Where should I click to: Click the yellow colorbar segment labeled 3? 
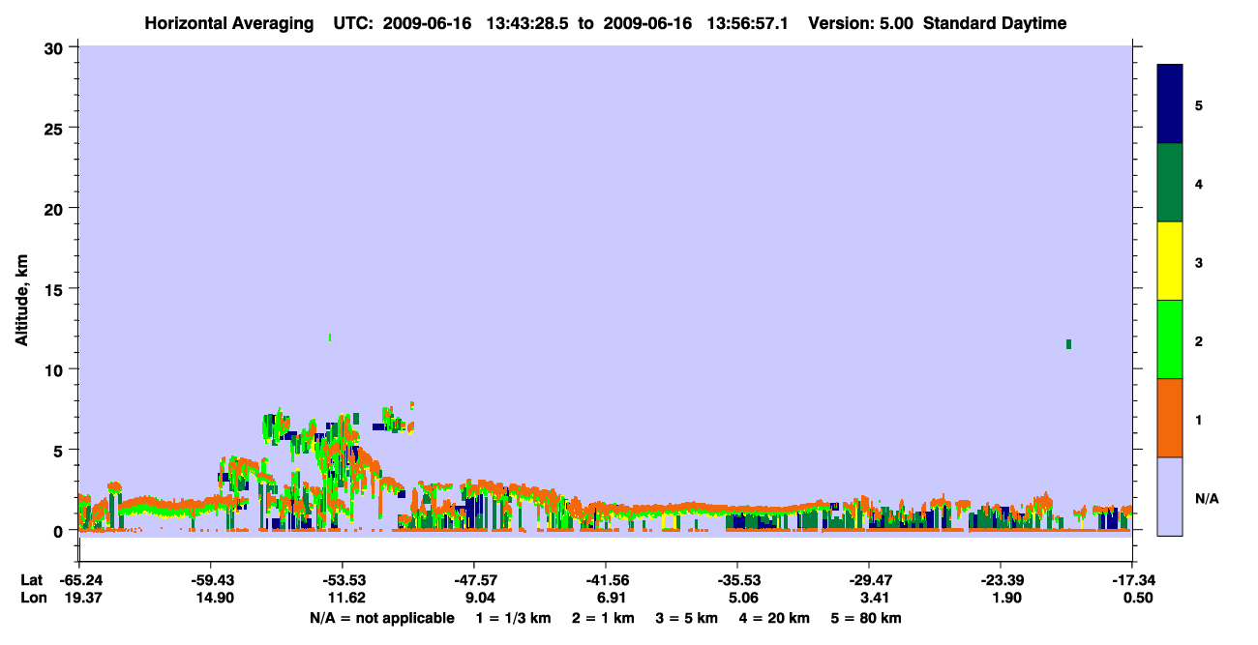(1170, 261)
